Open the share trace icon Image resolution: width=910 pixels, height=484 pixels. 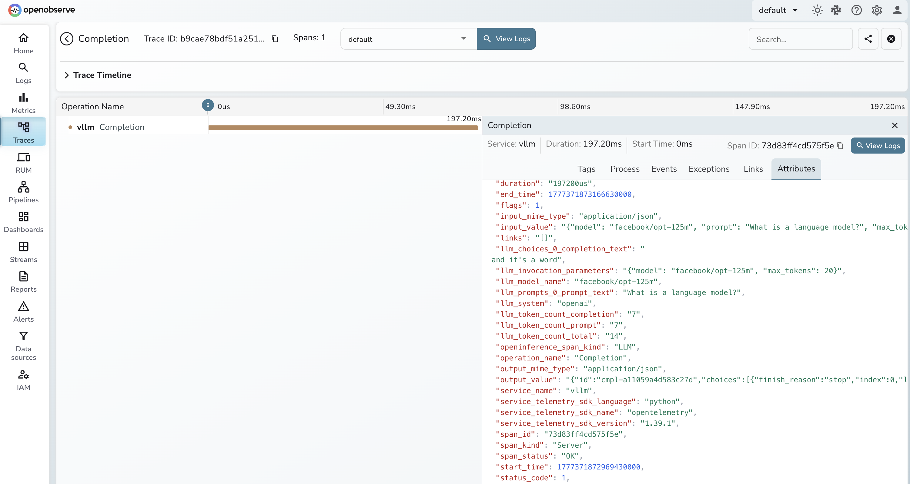869,39
